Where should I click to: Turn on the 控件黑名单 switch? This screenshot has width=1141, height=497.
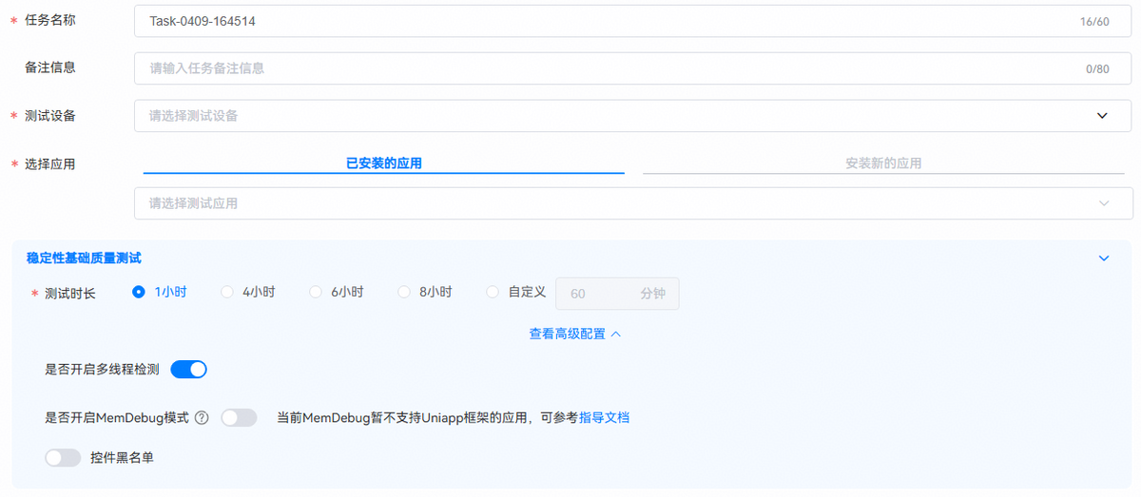coord(63,458)
